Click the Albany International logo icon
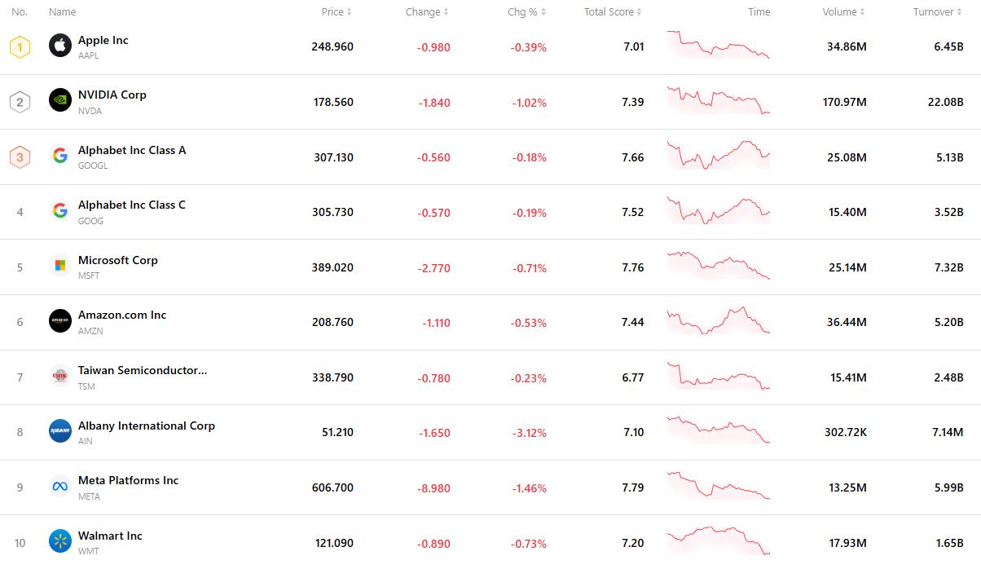981x569 pixels. 60,431
